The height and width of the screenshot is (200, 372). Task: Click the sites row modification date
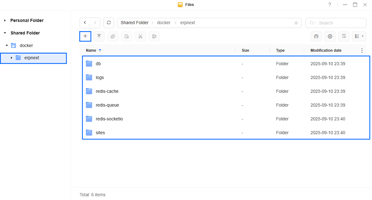click(327, 132)
